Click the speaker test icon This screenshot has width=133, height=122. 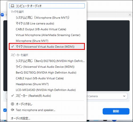point(13,110)
